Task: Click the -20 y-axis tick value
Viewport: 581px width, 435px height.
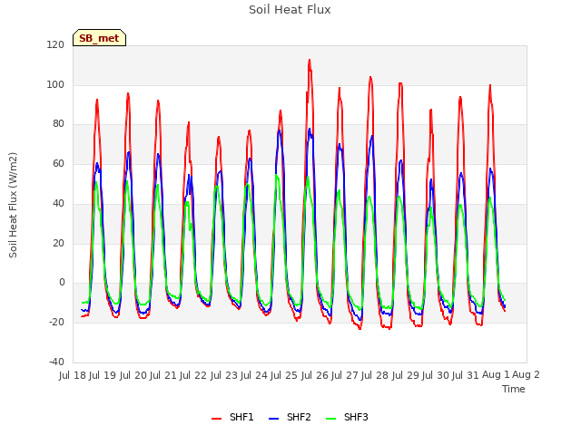Action: click(56, 323)
